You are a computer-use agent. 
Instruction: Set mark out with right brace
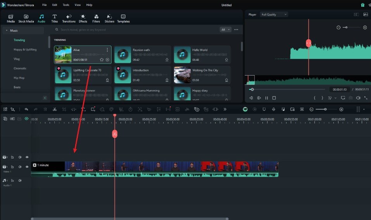pos(322,98)
